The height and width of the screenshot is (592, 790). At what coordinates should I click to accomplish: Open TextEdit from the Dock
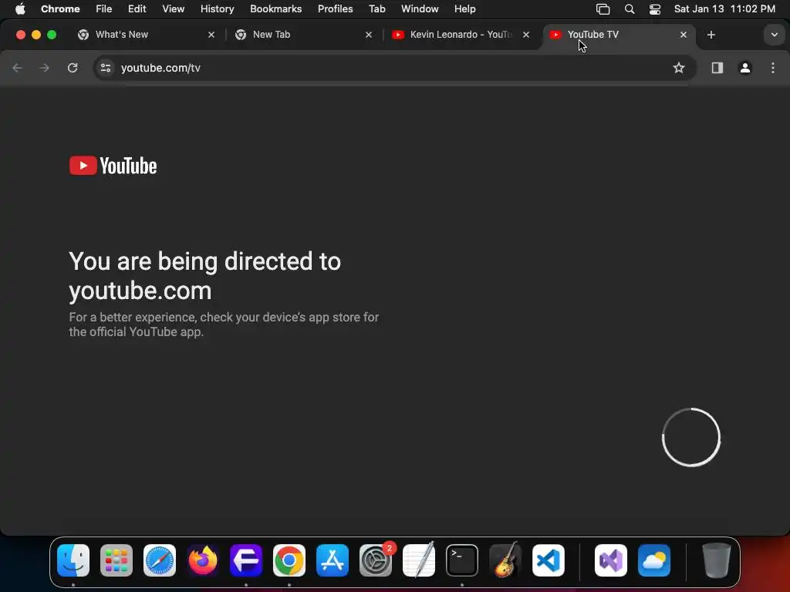[419, 560]
